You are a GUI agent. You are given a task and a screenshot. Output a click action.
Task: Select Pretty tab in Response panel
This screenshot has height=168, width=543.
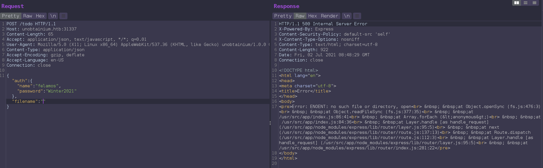(x=283, y=16)
